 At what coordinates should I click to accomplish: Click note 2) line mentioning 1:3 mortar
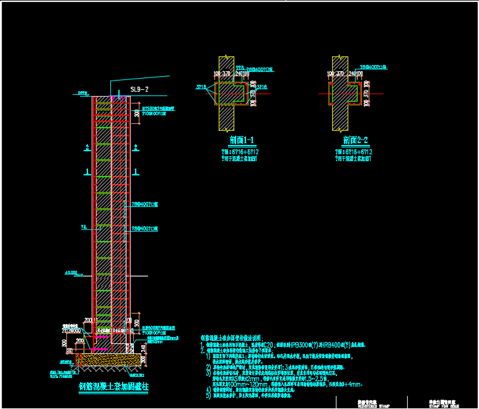(275, 367)
